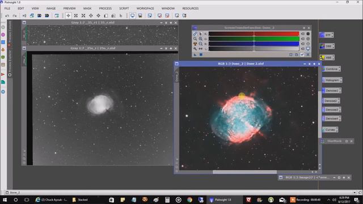Screen dimensions: 363x204
Task: Click the STF New Instance triangle icon
Action: [x=195, y=54]
